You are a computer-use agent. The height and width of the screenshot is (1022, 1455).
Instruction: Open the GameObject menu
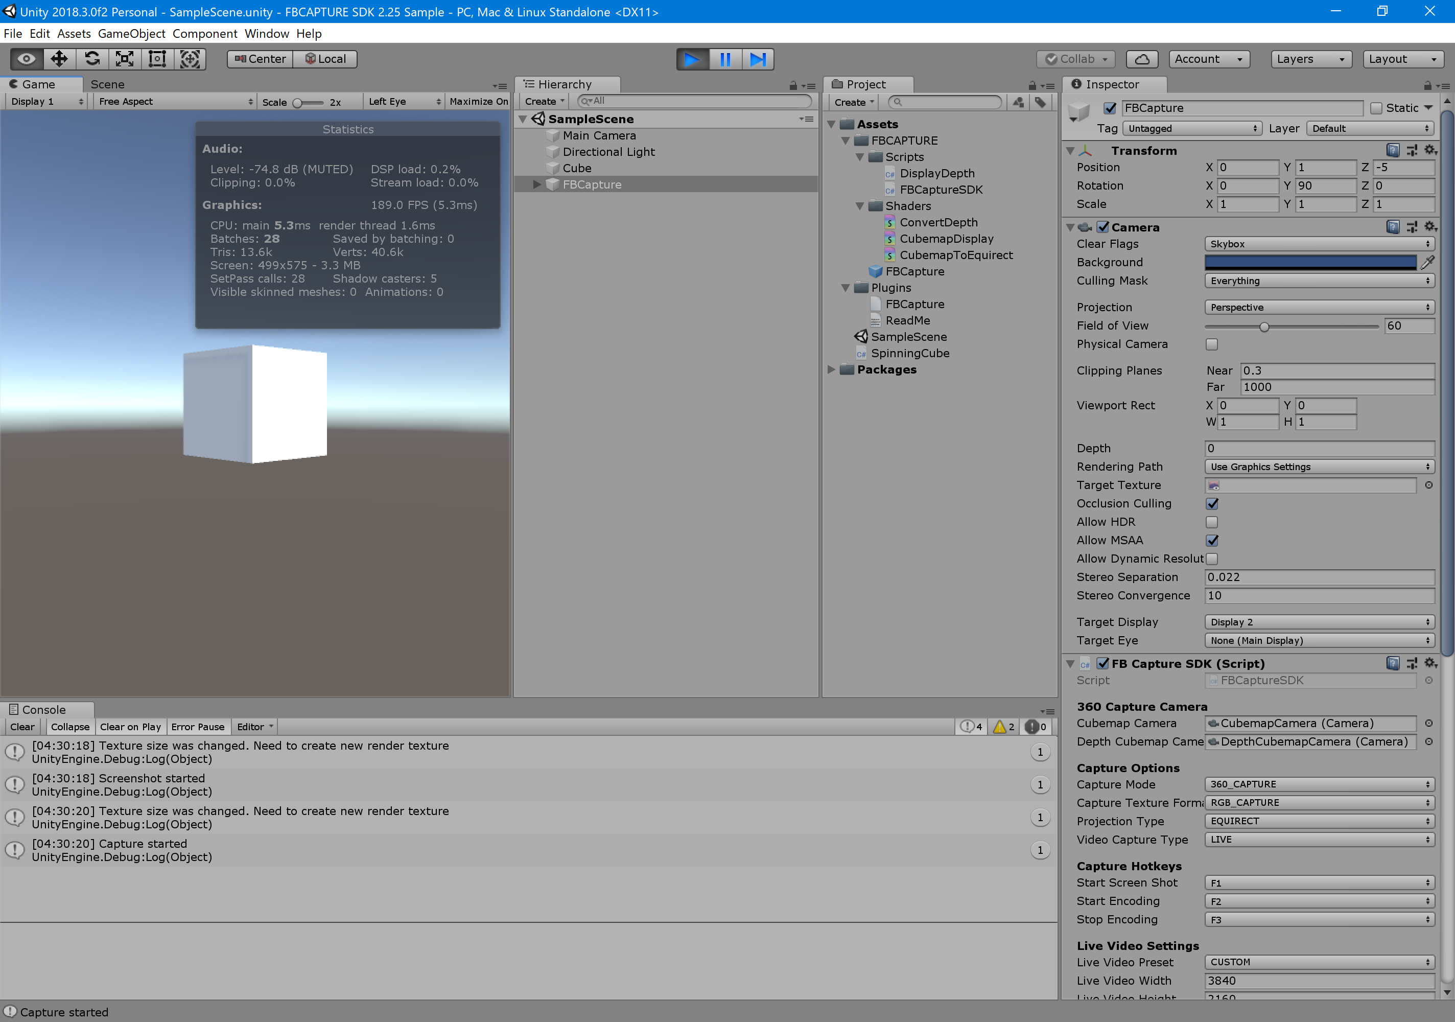coord(131,34)
